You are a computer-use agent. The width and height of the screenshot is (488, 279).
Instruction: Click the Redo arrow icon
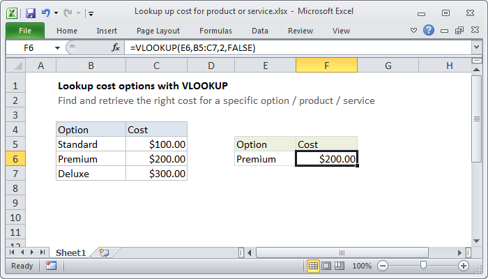pyautogui.click(x=68, y=13)
